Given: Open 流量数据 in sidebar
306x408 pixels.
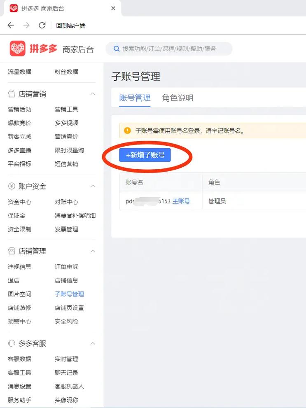Looking at the screenshot, I should point(19,72).
